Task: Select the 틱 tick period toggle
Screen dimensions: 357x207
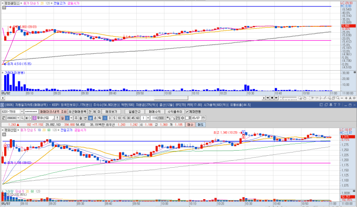Action: [x=99, y=118]
